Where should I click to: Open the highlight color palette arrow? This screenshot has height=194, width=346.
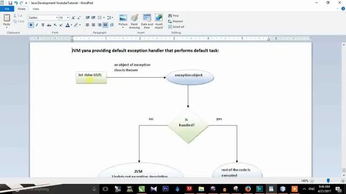[80, 25]
